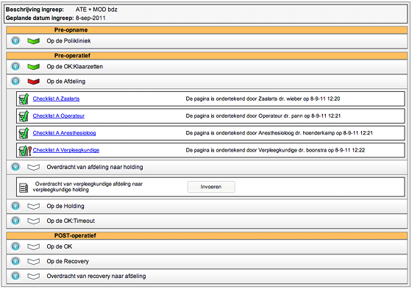Click the checkmark icon of Checklist A Operateur
This screenshot has width=412, height=289.
click(x=24, y=116)
